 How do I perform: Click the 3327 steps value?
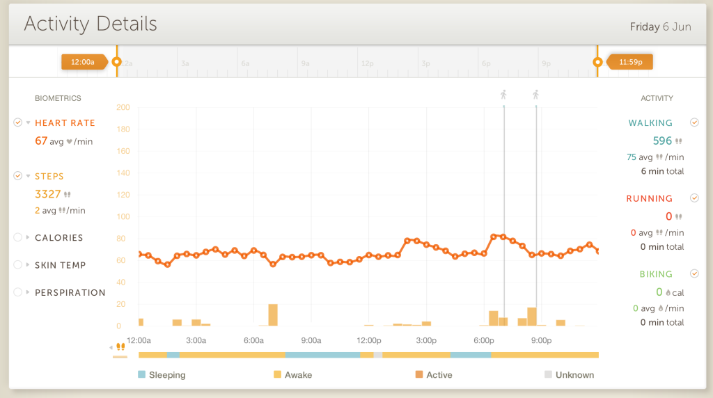point(48,194)
